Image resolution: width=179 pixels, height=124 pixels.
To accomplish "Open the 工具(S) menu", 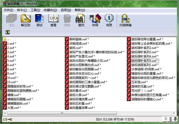I will (x=35, y=10).
